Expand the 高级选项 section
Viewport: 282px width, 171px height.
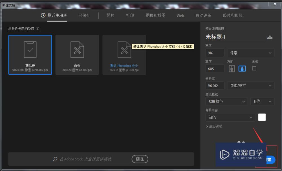coord(215,126)
